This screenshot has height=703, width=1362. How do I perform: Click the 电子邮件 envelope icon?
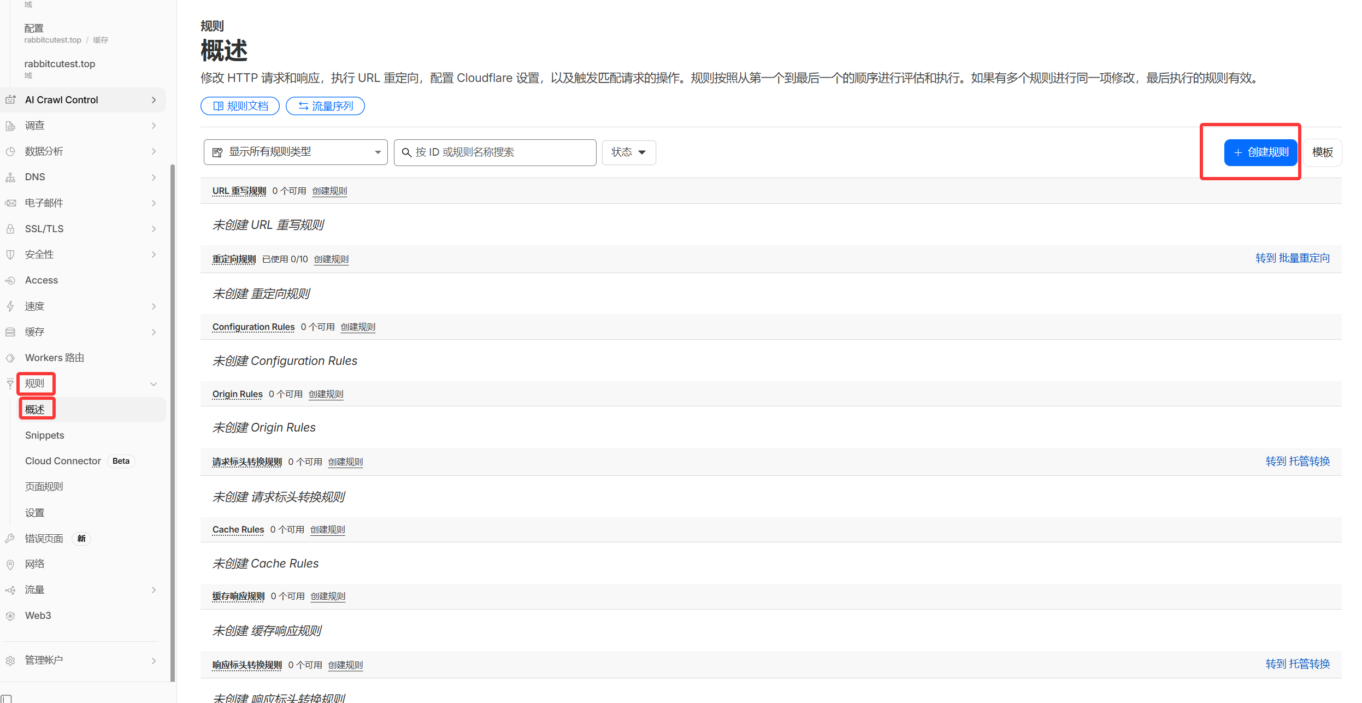click(10, 203)
